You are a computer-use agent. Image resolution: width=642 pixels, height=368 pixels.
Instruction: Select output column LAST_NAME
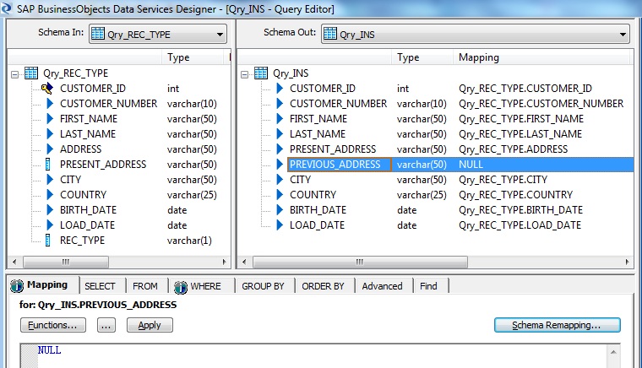(x=318, y=133)
